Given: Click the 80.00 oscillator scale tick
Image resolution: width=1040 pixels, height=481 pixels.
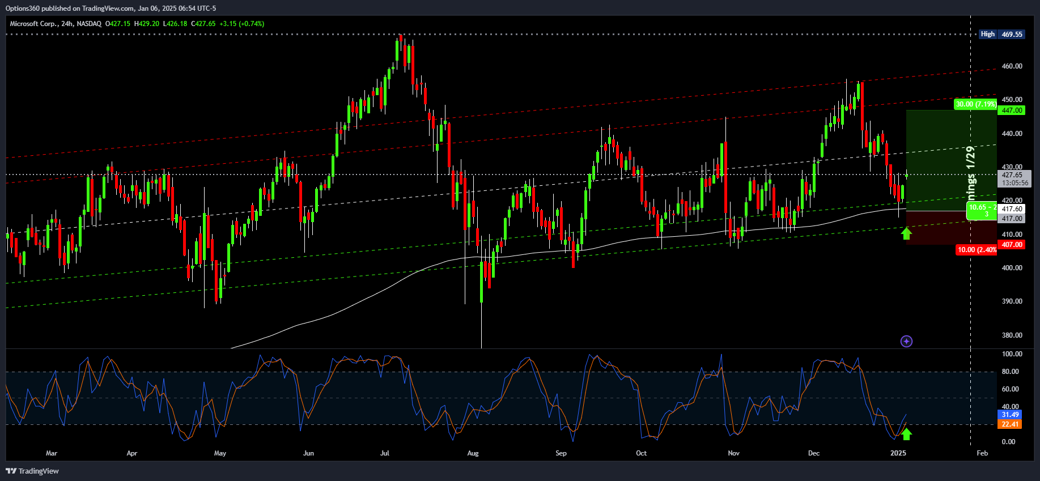Looking at the screenshot, I should (1010, 372).
